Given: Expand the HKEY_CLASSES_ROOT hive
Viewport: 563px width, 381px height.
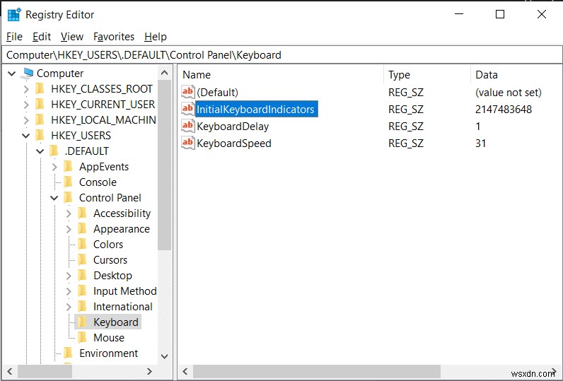Looking at the screenshot, I should (x=26, y=89).
